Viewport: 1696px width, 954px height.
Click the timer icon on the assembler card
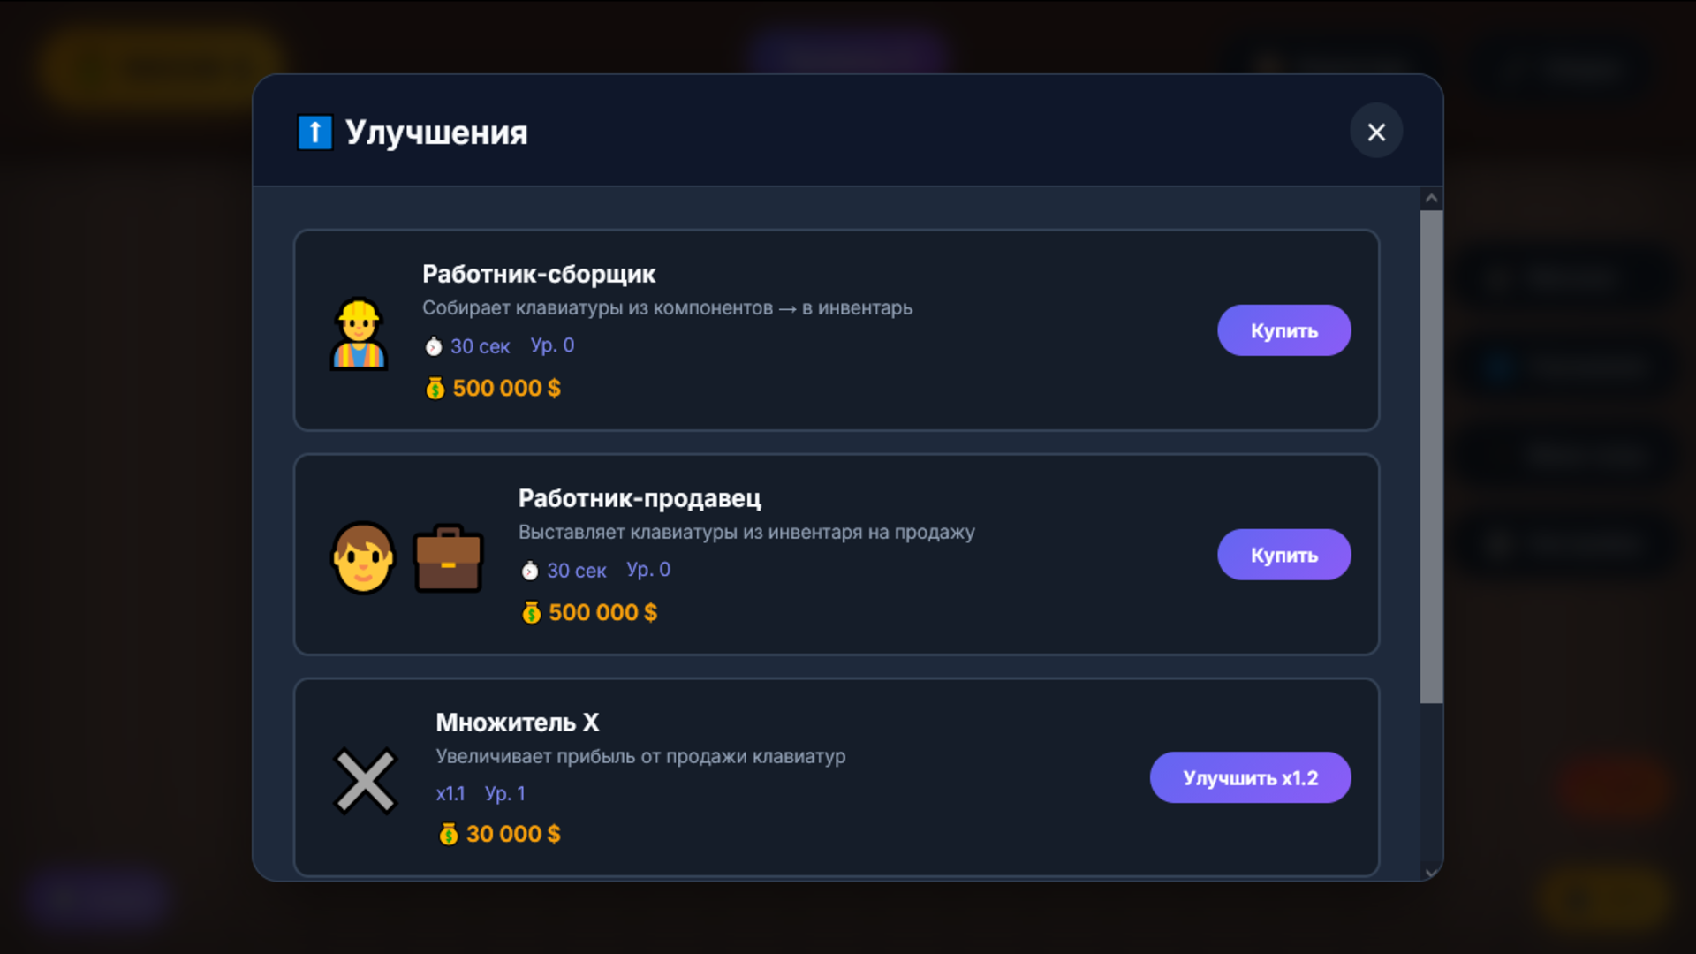coord(432,345)
